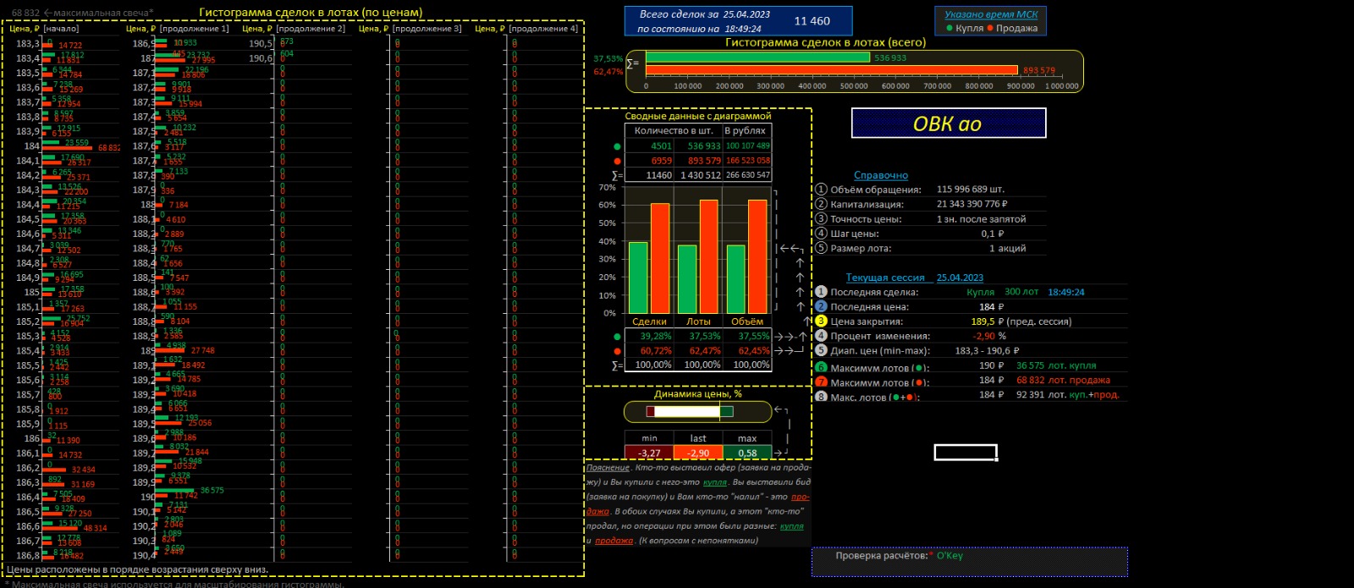This screenshot has width=1354, height=588.
Task: Click the Гистограмма сделок в лотах (по ценам) title
Action: click(311, 13)
